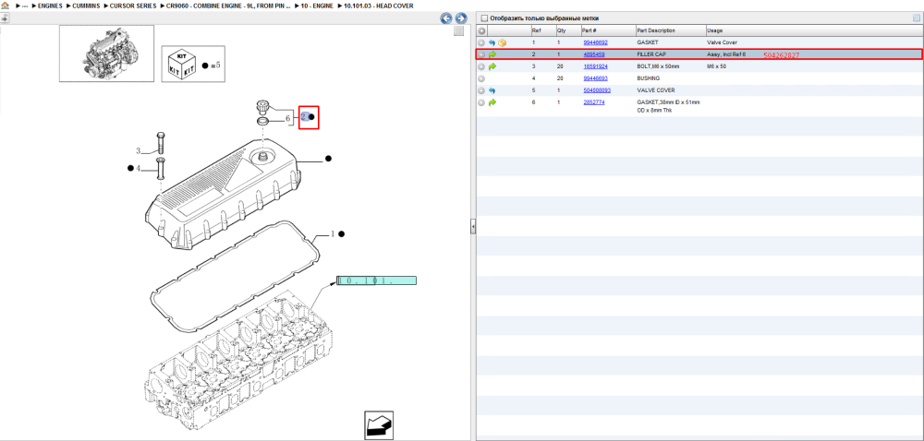The image size is (924, 441).
Task: Click the 'Valve Cover' usage cell
Action: tap(722, 43)
